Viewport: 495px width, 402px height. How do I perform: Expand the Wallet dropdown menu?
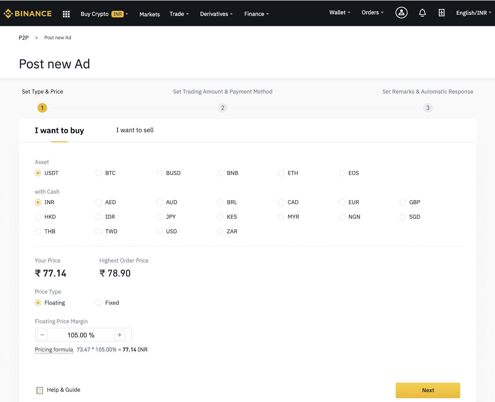coord(340,12)
